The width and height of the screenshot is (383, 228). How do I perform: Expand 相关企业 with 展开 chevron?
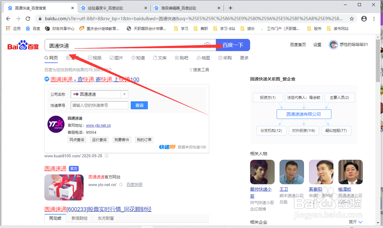pyautogui.click(x=355, y=222)
